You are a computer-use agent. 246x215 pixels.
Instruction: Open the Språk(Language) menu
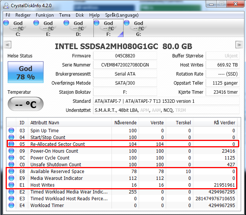tap(122, 15)
